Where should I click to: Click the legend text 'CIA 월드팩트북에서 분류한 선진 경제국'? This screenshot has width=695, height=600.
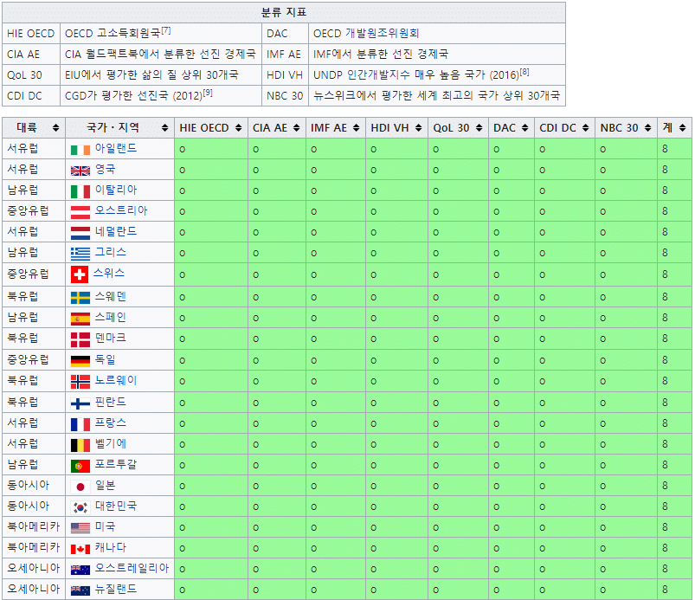click(160, 54)
